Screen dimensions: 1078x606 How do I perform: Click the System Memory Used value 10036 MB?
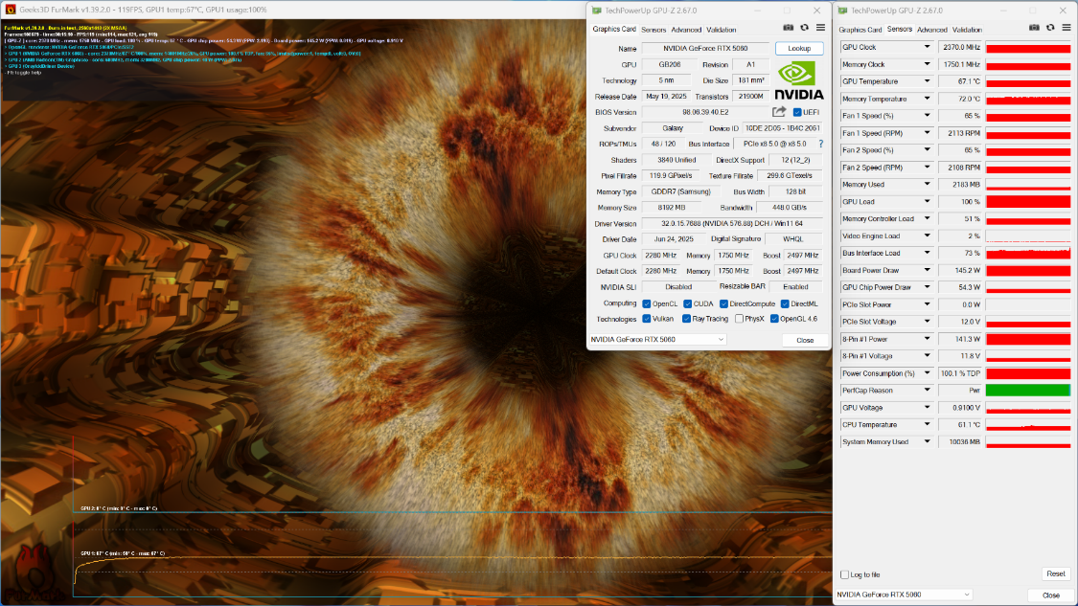(x=960, y=441)
